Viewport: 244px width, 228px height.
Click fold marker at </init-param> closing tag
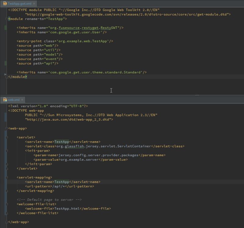pos(6,164)
